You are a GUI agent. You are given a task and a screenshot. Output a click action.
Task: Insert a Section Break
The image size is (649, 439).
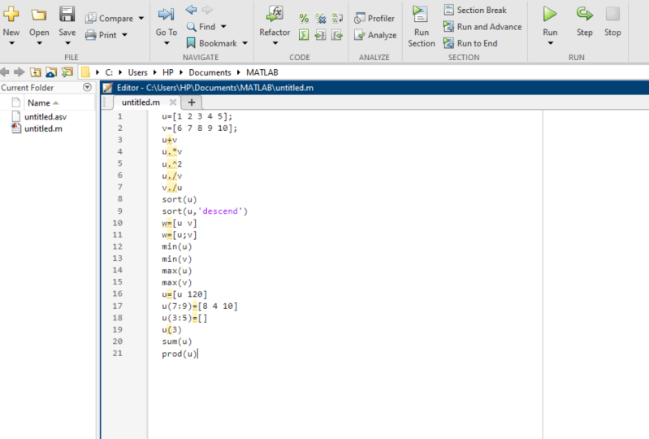pyautogui.click(x=475, y=10)
